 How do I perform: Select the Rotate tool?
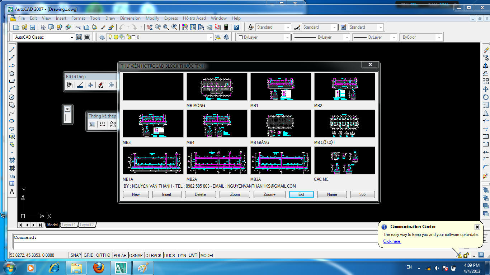(x=486, y=97)
